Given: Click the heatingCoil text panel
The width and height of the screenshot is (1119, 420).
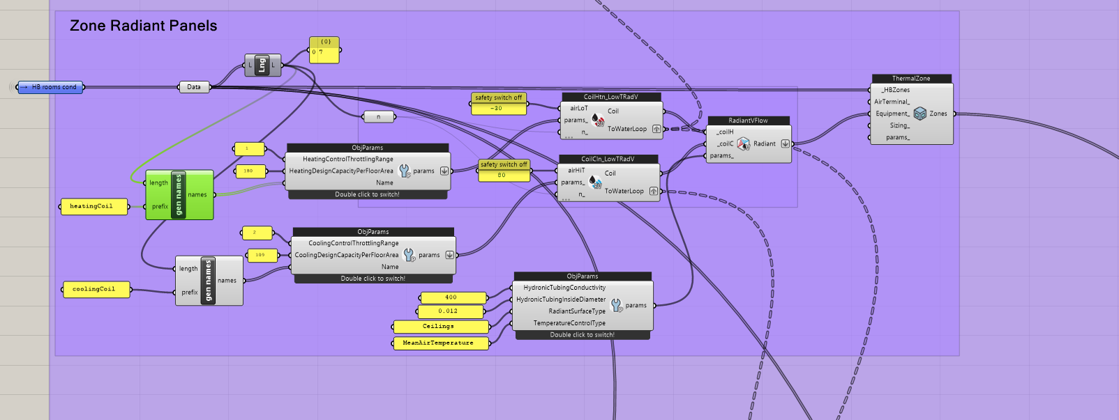Looking at the screenshot, I should 94,207.
